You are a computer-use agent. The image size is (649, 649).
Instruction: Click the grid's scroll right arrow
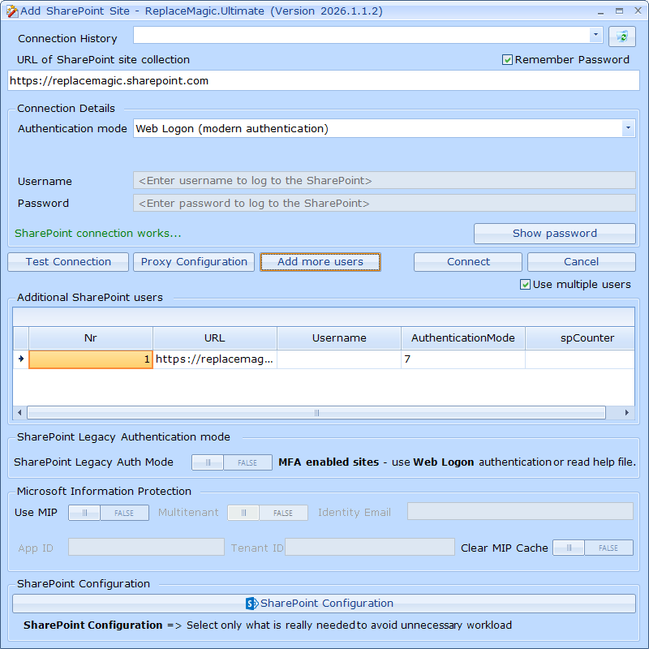point(626,413)
